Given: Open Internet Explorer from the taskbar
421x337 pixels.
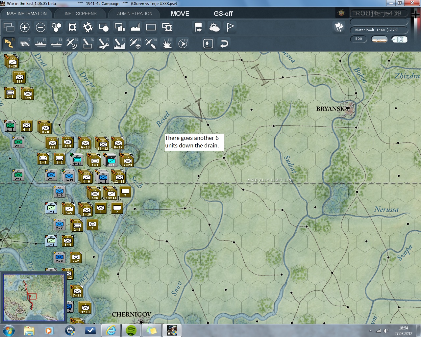Looking at the screenshot, I should (111, 330).
